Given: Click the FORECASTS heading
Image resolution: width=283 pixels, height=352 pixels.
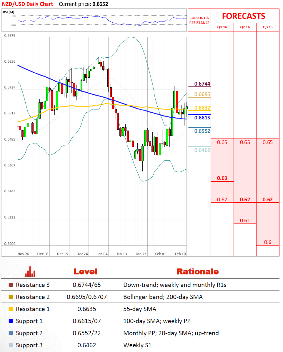Looking at the screenshot, I should coord(244,16).
